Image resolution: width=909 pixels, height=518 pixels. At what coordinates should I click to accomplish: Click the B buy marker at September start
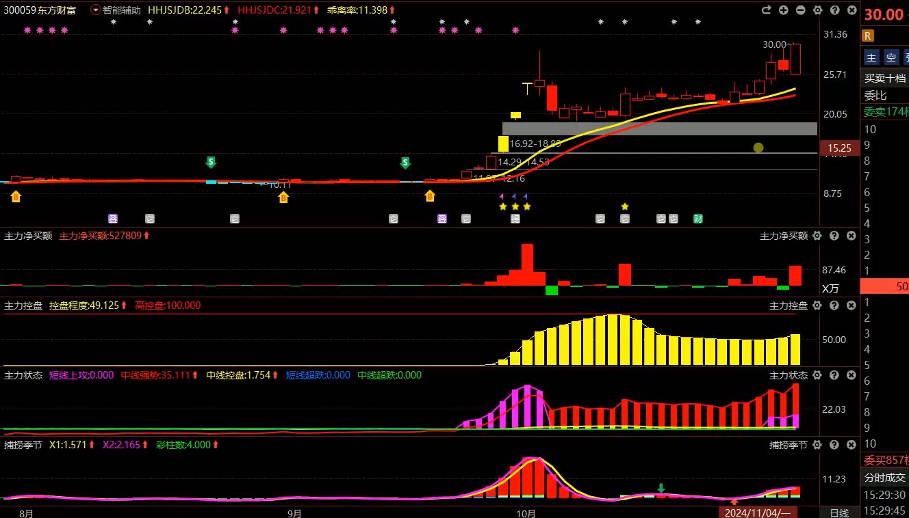[x=283, y=197]
